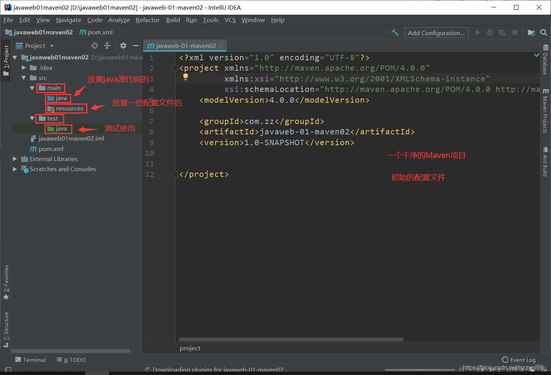Open the Z: Structure side tab
Viewport: 551px width, 375px height.
tap(6, 329)
